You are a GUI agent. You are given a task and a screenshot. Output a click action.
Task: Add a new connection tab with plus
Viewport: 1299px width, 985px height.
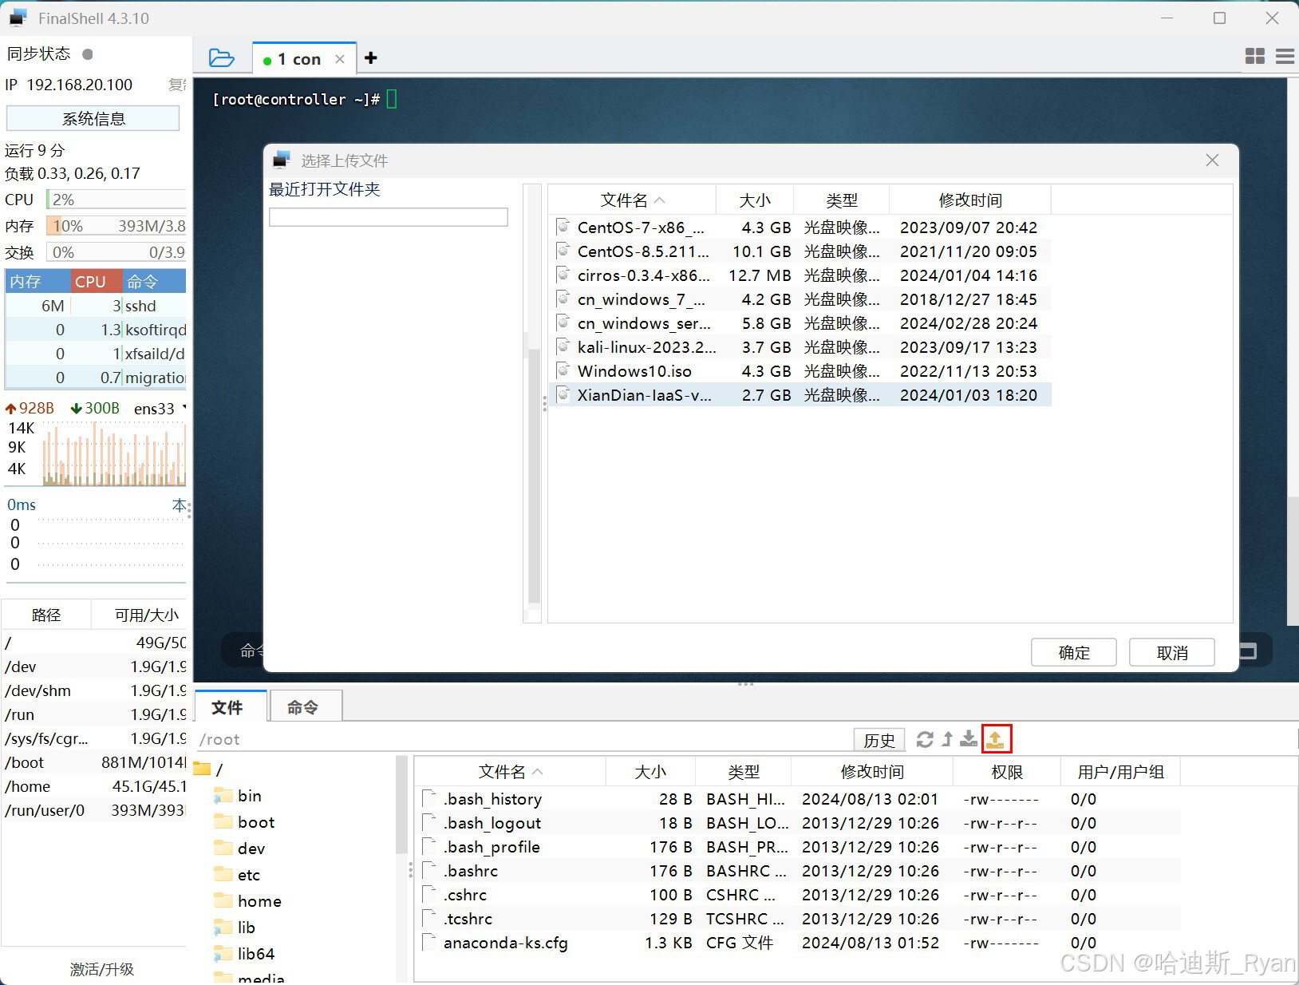[370, 58]
